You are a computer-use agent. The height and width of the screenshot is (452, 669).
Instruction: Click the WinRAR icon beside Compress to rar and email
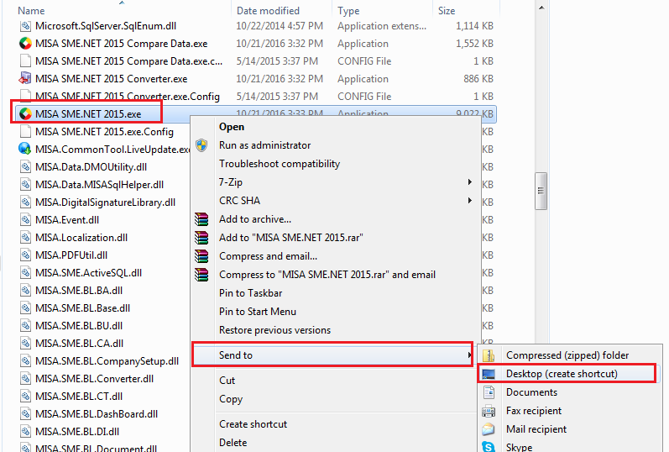[x=201, y=275]
